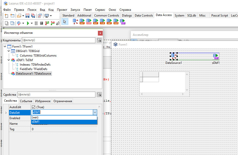Open the build mode dropdown arrow
238x155 pixels.
coord(23,23)
